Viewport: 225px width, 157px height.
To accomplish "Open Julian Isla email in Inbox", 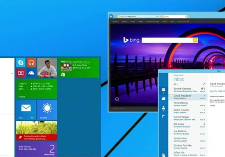I will tap(188, 154).
